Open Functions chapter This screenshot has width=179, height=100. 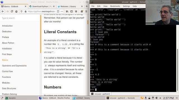pos(6,77)
